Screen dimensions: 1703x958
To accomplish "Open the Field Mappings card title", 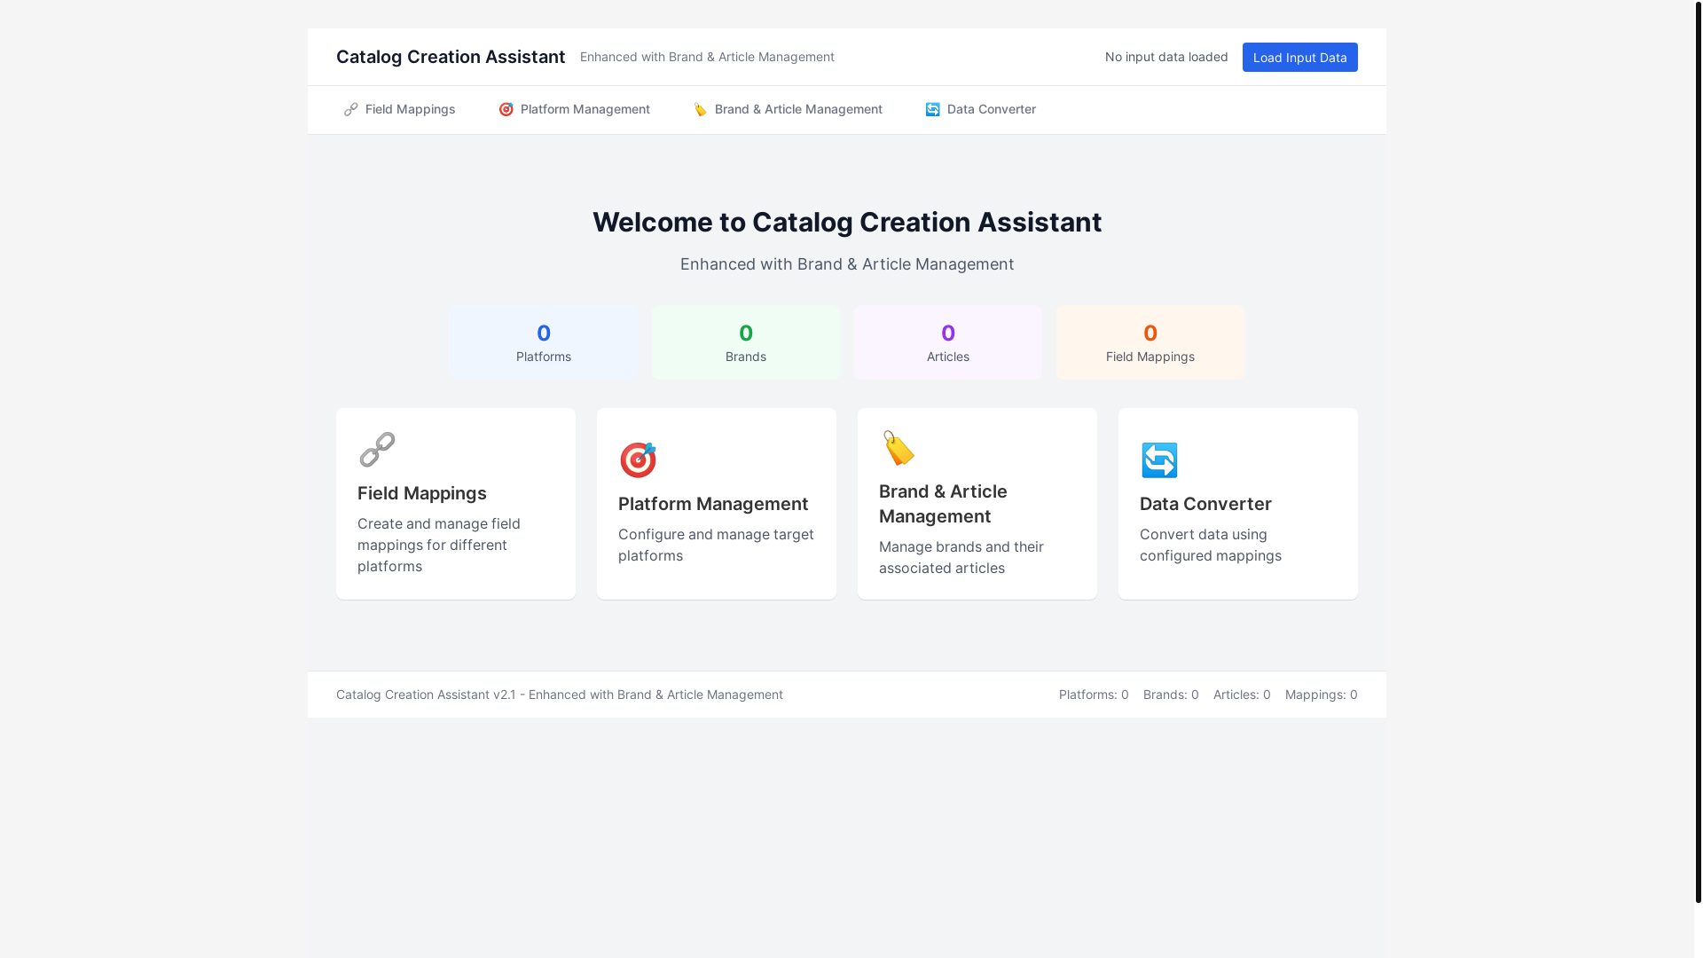I will 422,493.
